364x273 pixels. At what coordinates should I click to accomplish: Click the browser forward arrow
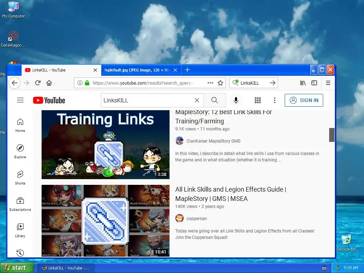[26, 83]
